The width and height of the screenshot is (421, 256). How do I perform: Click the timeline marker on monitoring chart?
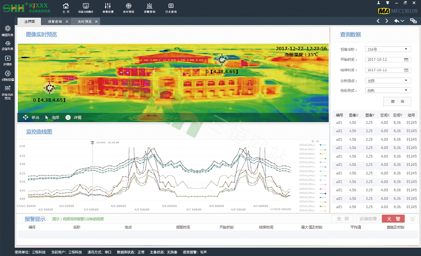[x=92, y=143]
